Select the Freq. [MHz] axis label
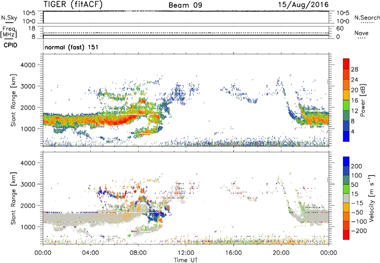Screen dimensions: 380x263 click(x=9, y=32)
